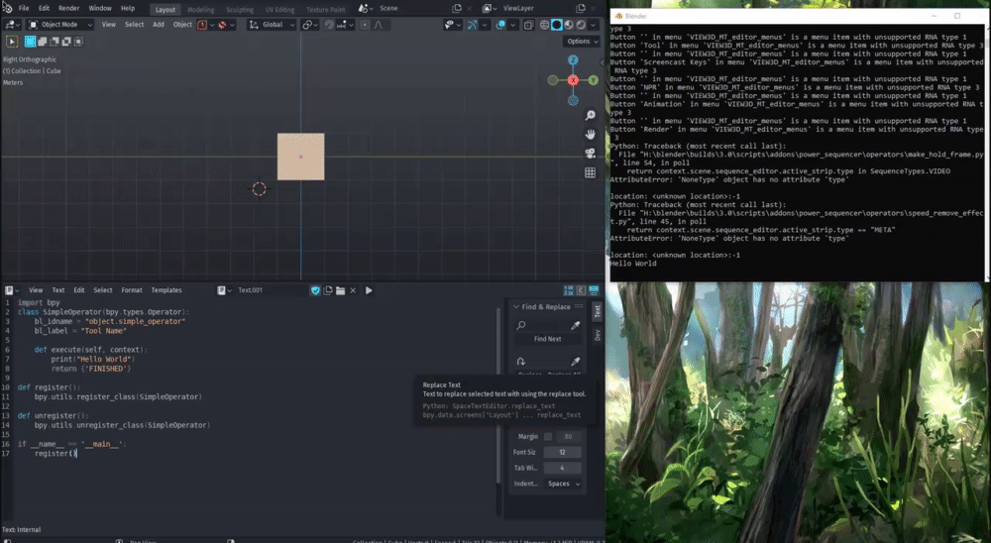991x543 pixels.
Task: Open the viewport Options button
Action: tap(581, 42)
